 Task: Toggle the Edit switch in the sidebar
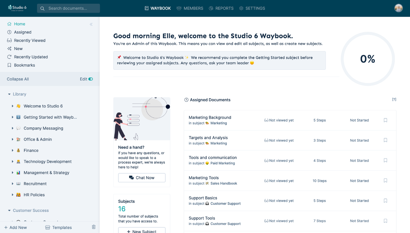click(91, 79)
